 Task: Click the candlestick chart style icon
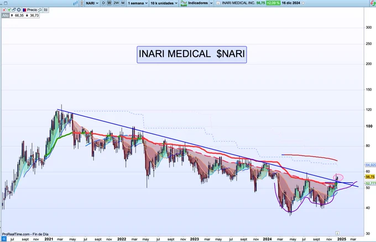point(75,3)
